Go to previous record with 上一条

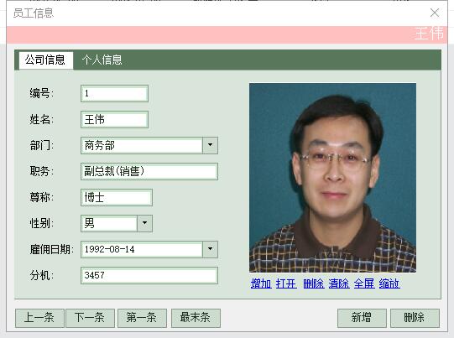point(39,318)
